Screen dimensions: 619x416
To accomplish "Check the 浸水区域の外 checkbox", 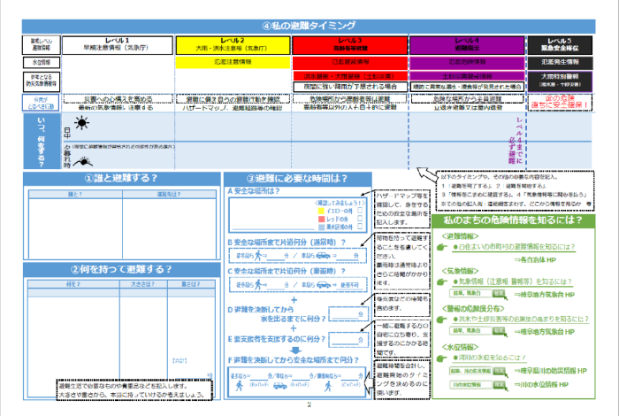I will (x=360, y=227).
